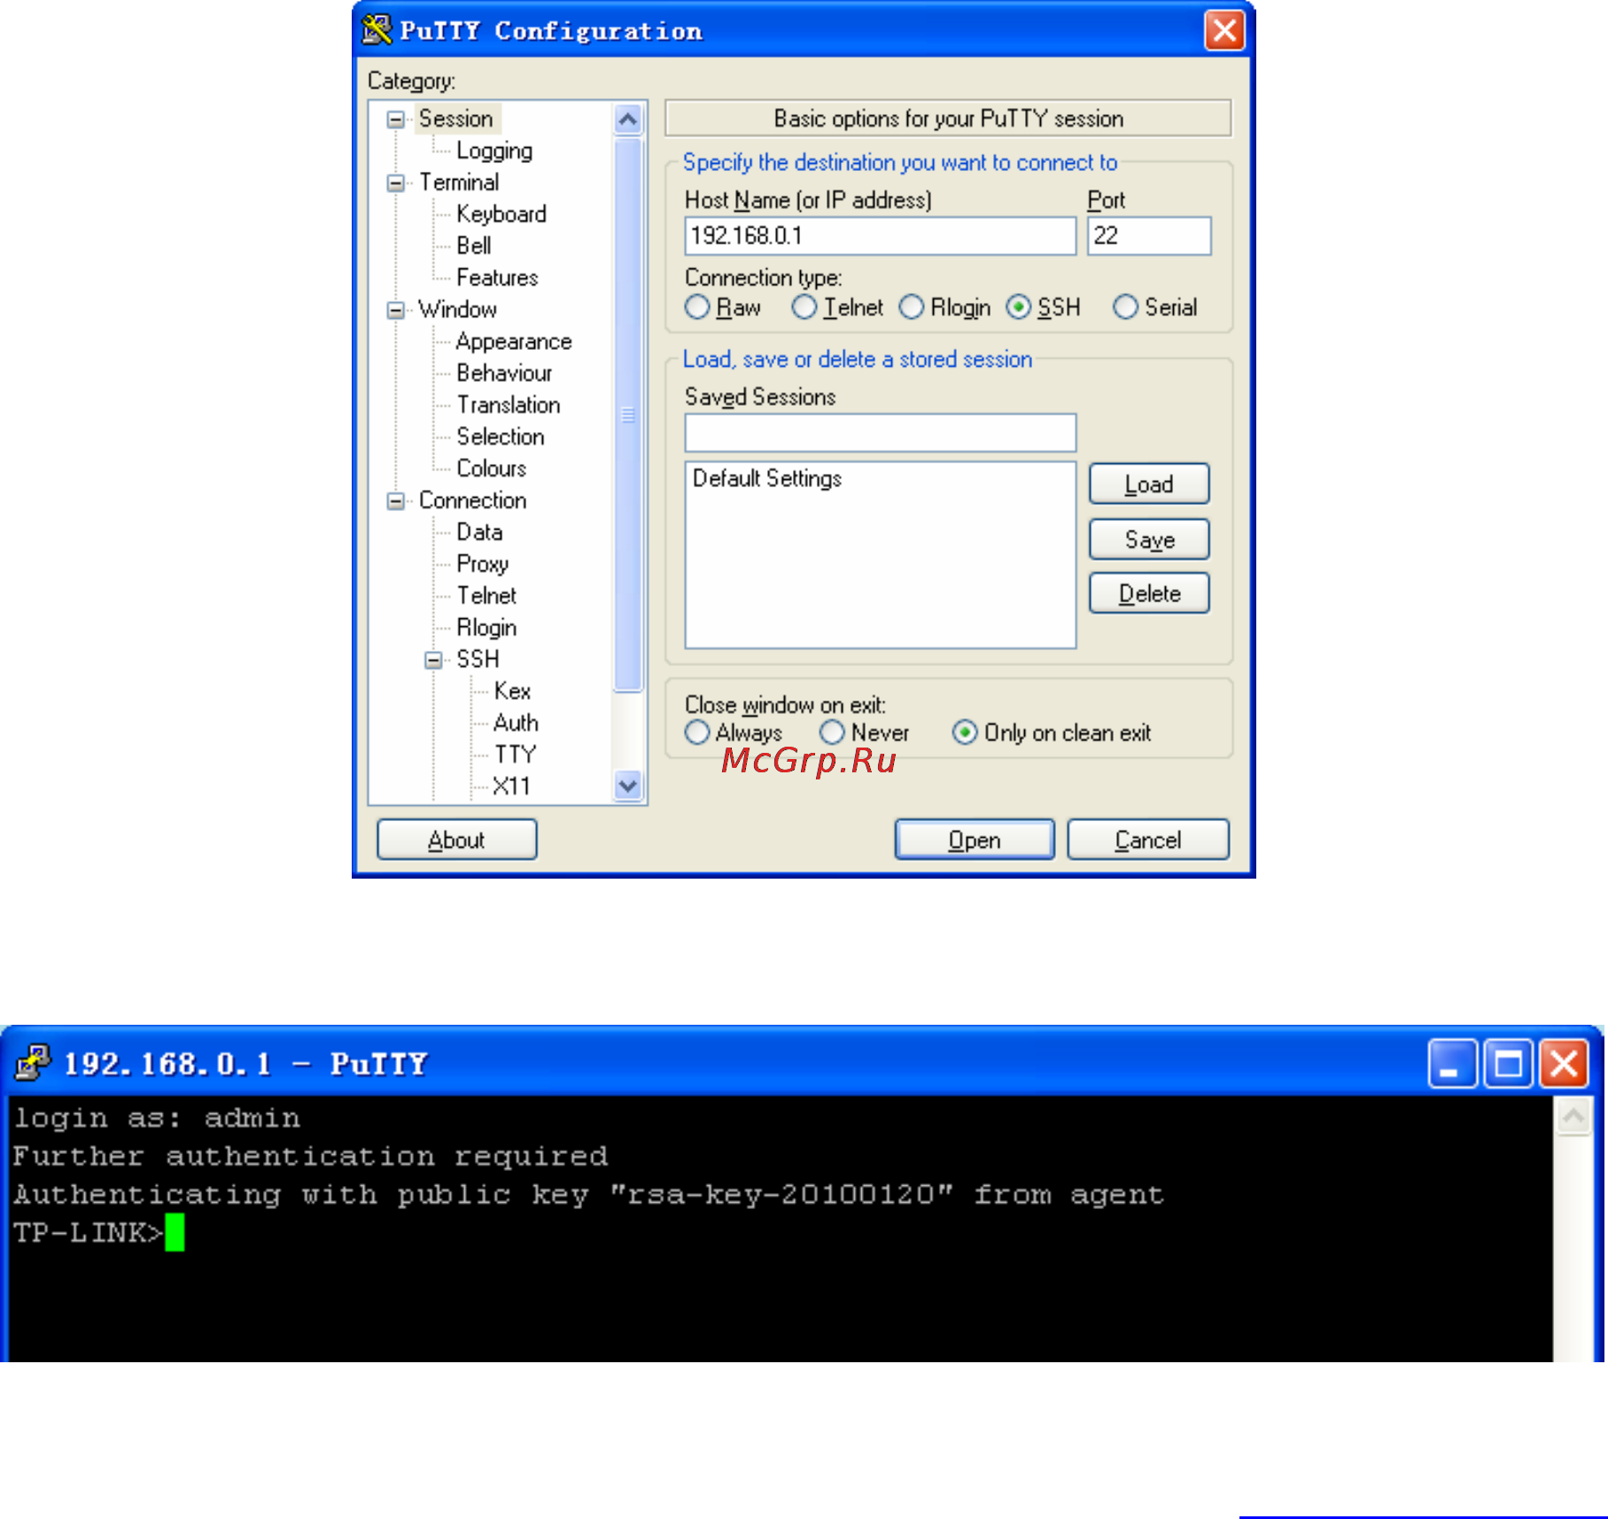
Task: Collapse the Terminal tree node
Action: pyautogui.click(x=396, y=182)
